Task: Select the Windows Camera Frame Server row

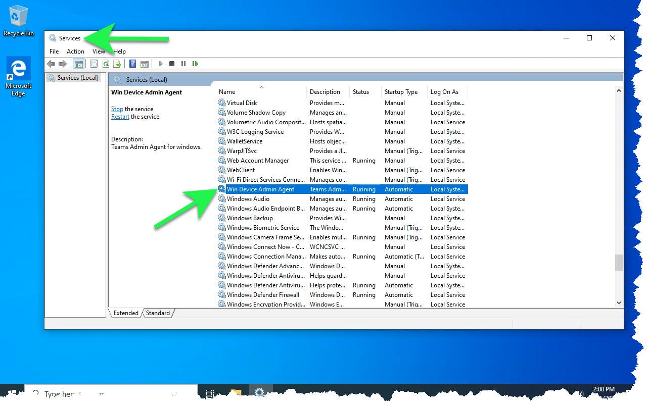Action: tap(342, 237)
